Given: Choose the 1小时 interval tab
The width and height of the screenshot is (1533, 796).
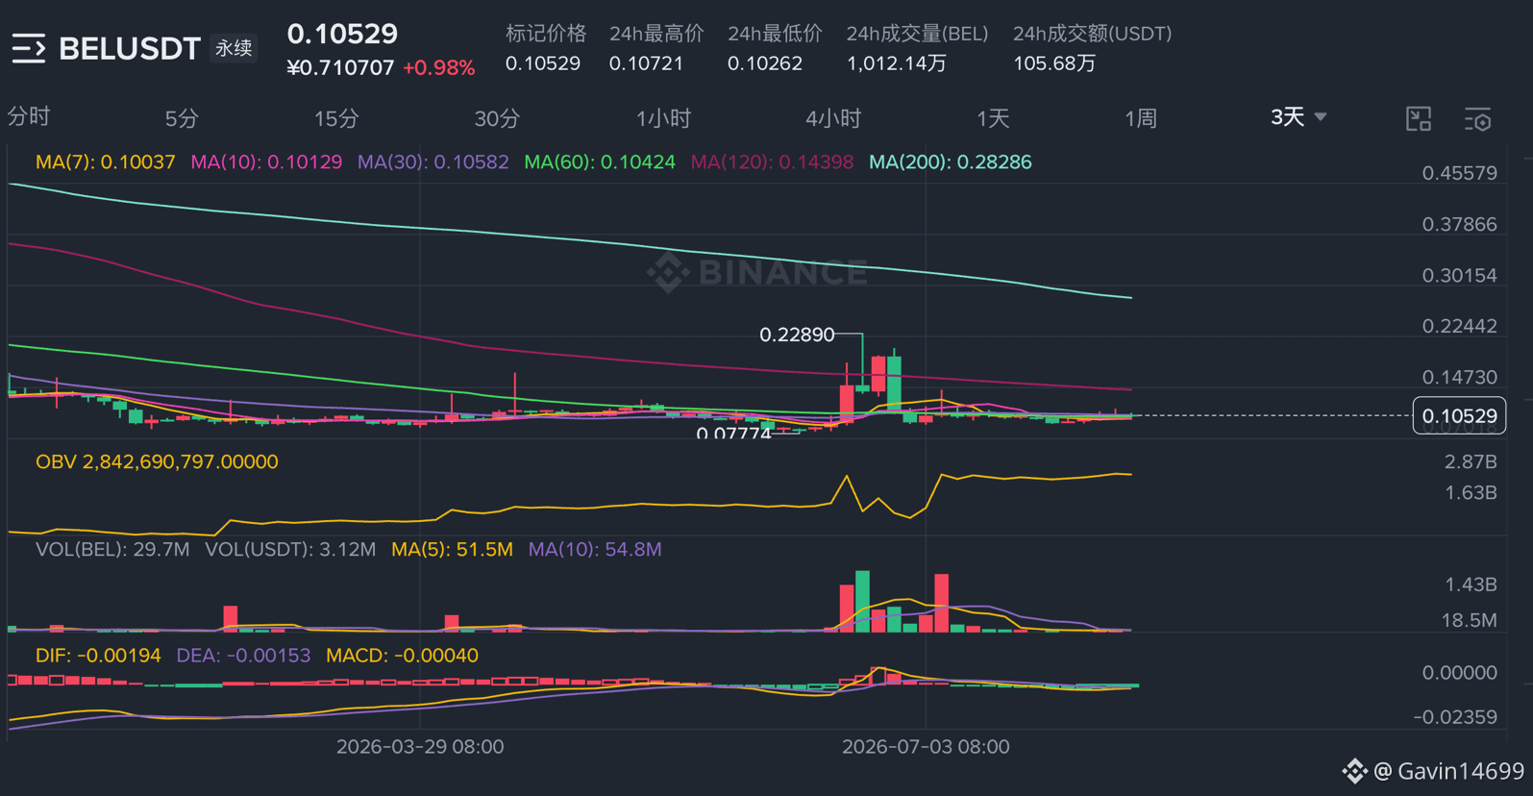Looking at the screenshot, I should 663,118.
